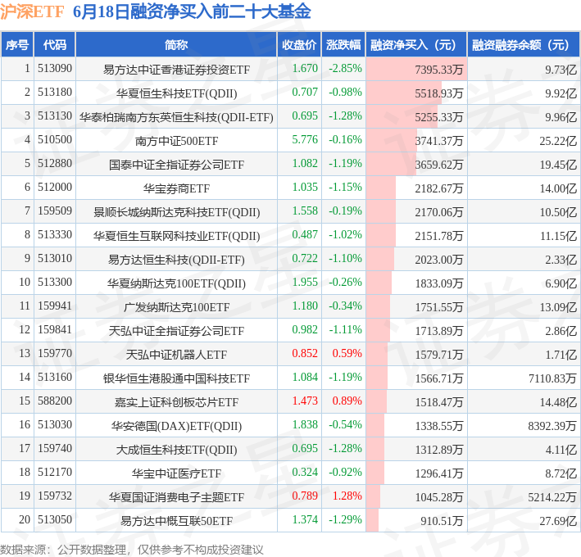Click 广发纳斯达克100ETF name
This screenshot has width=581, height=557.
coord(176,306)
